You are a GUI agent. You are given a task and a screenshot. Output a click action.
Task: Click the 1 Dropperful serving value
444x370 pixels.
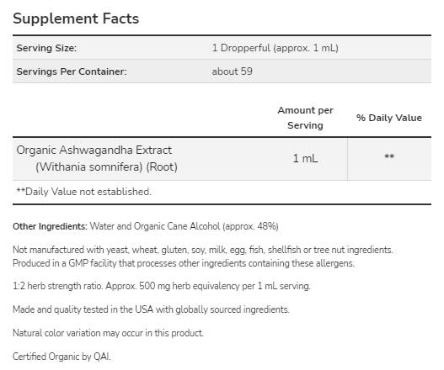(275, 48)
